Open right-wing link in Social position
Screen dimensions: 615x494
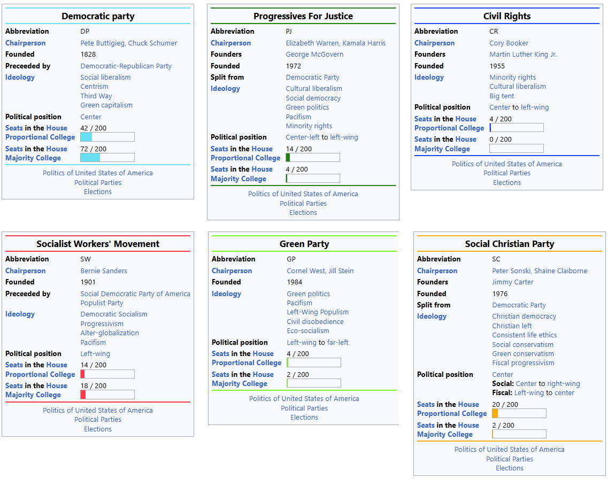(x=564, y=384)
